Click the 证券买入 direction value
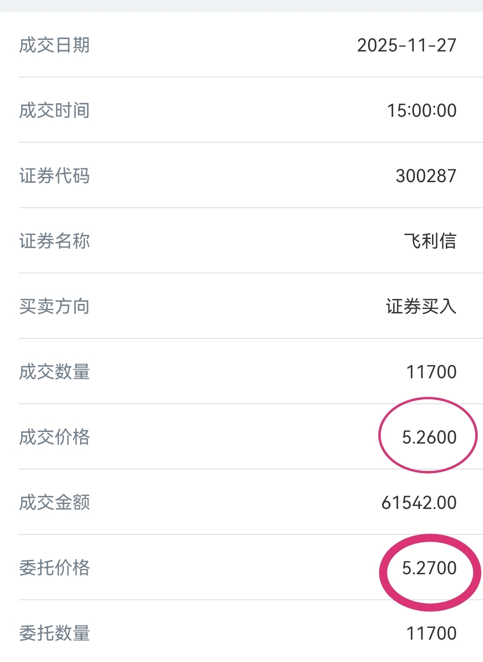Screen dimensions: 483x662 pyautogui.click(x=421, y=307)
